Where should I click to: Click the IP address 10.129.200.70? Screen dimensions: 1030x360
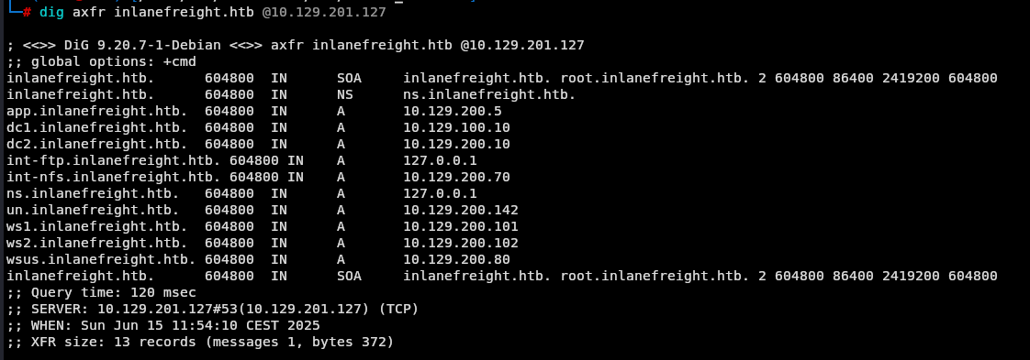tap(456, 177)
